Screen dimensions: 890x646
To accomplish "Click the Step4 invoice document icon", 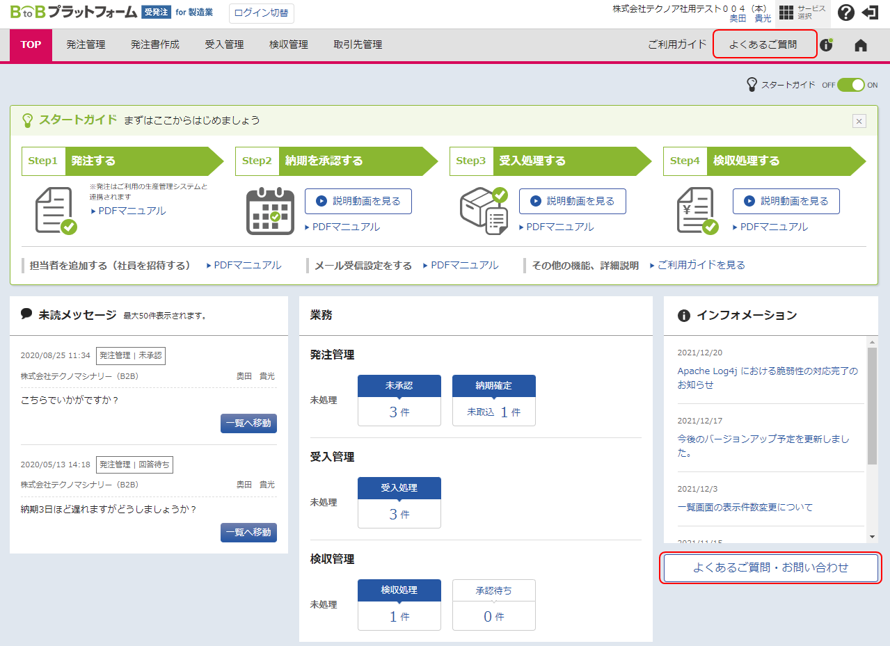I will pos(697,211).
